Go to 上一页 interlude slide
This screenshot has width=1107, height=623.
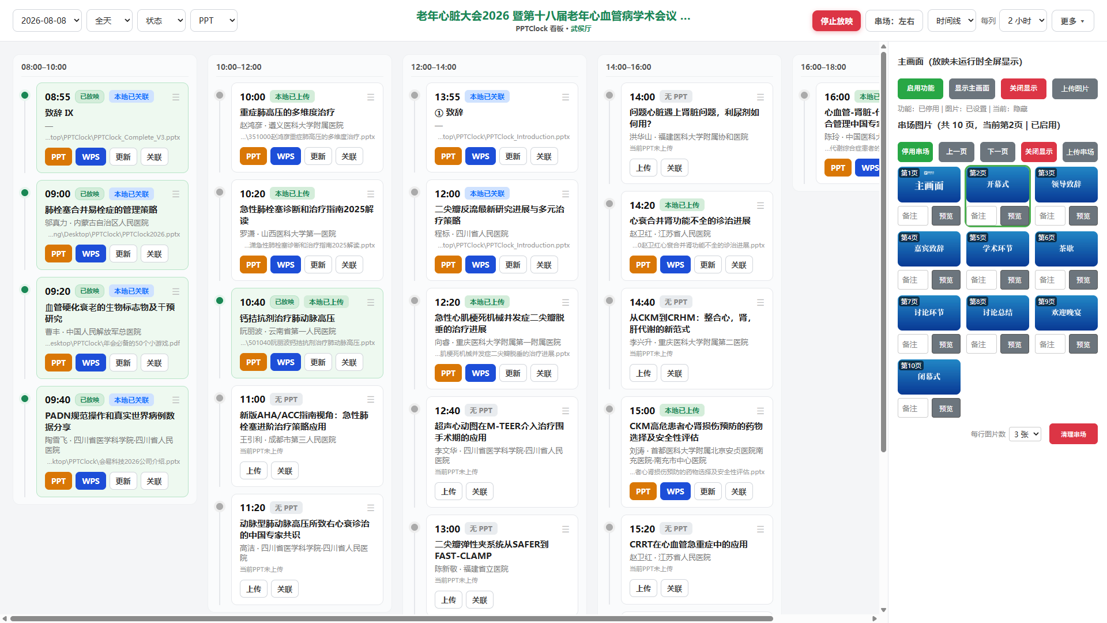957,152
